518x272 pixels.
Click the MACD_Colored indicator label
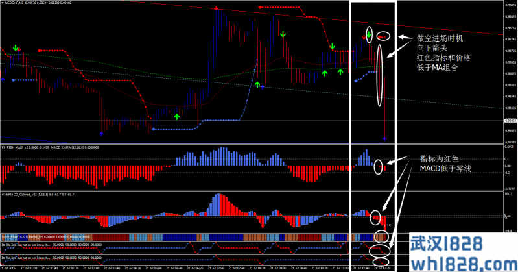[x=18, y=193]
